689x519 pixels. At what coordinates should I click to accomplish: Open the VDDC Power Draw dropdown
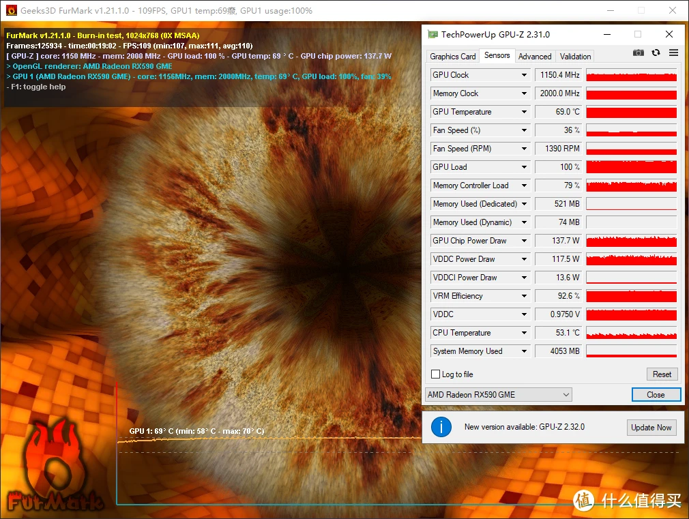524,260
